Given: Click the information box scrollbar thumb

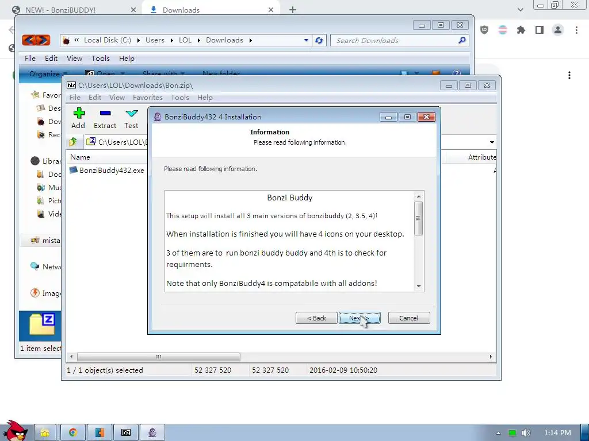Looking at the screenshot, I should point(419,218).
